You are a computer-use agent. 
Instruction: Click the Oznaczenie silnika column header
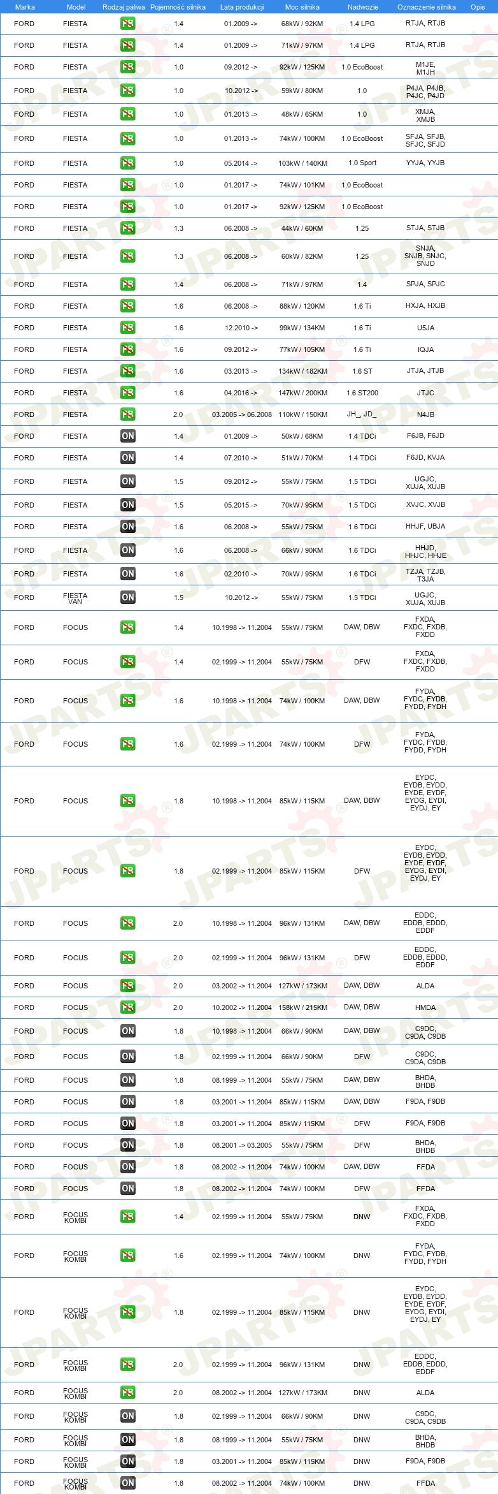[x=427, y=7]
